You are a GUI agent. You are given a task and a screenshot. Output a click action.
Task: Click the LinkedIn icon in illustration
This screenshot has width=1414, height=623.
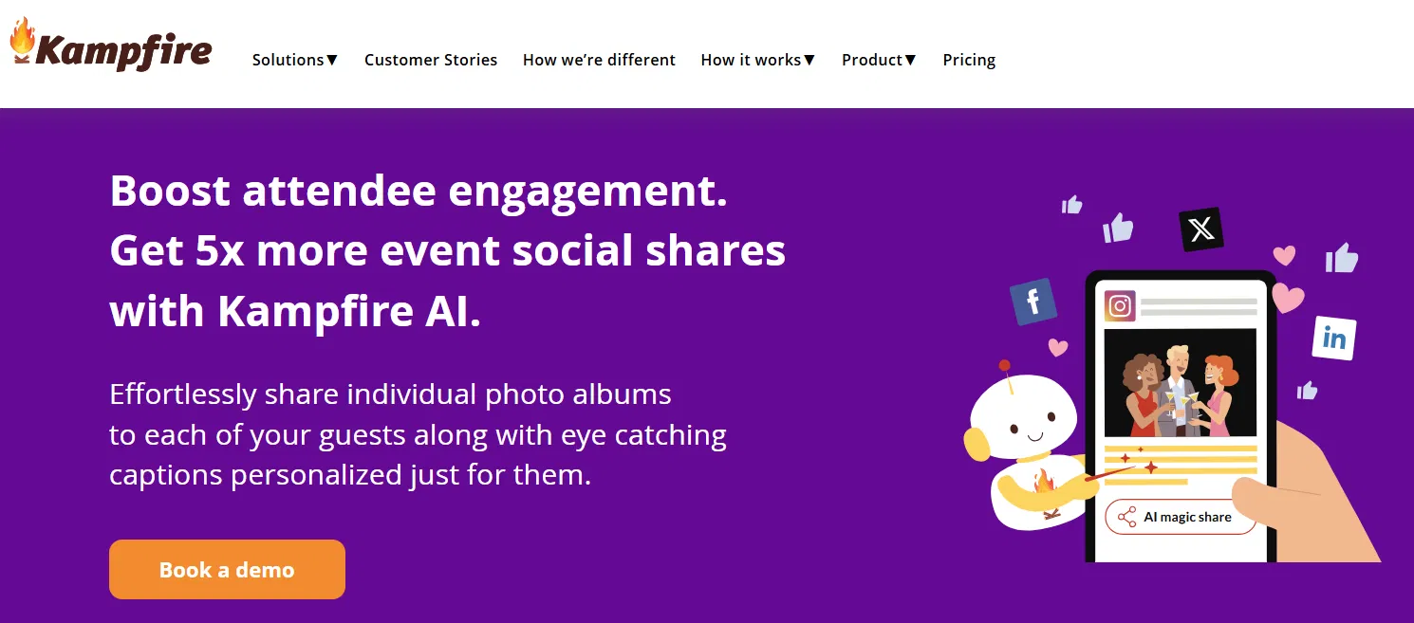coord(1333,339)
